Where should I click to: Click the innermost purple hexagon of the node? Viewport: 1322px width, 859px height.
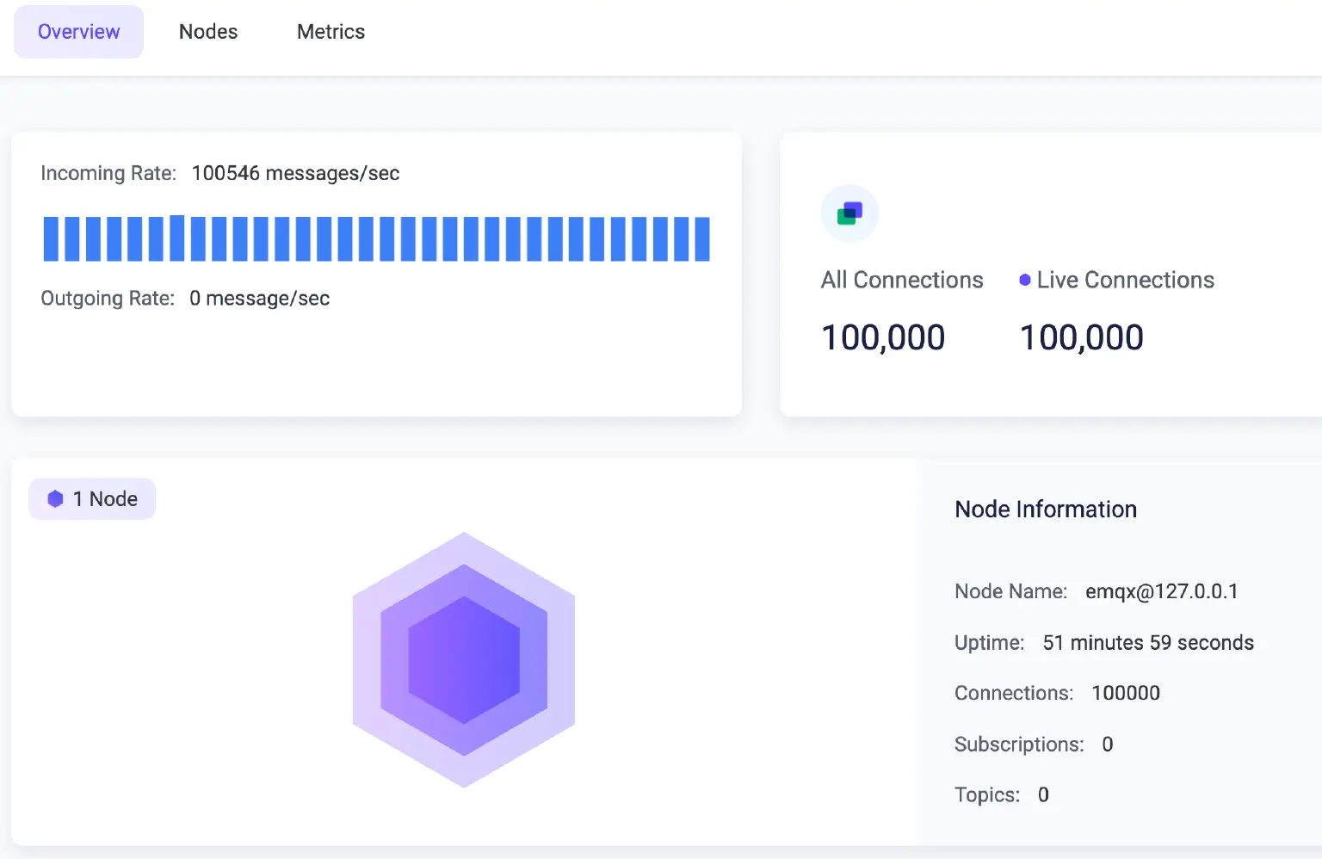click(x=464, y=658)
